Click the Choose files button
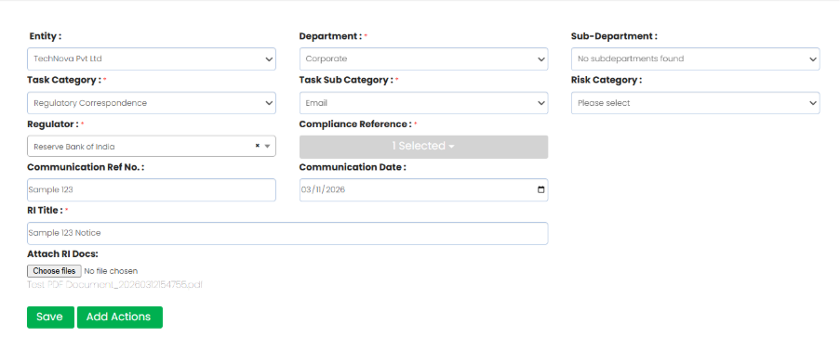This screenshot has width=840, height=337. (x=55, y=271)
